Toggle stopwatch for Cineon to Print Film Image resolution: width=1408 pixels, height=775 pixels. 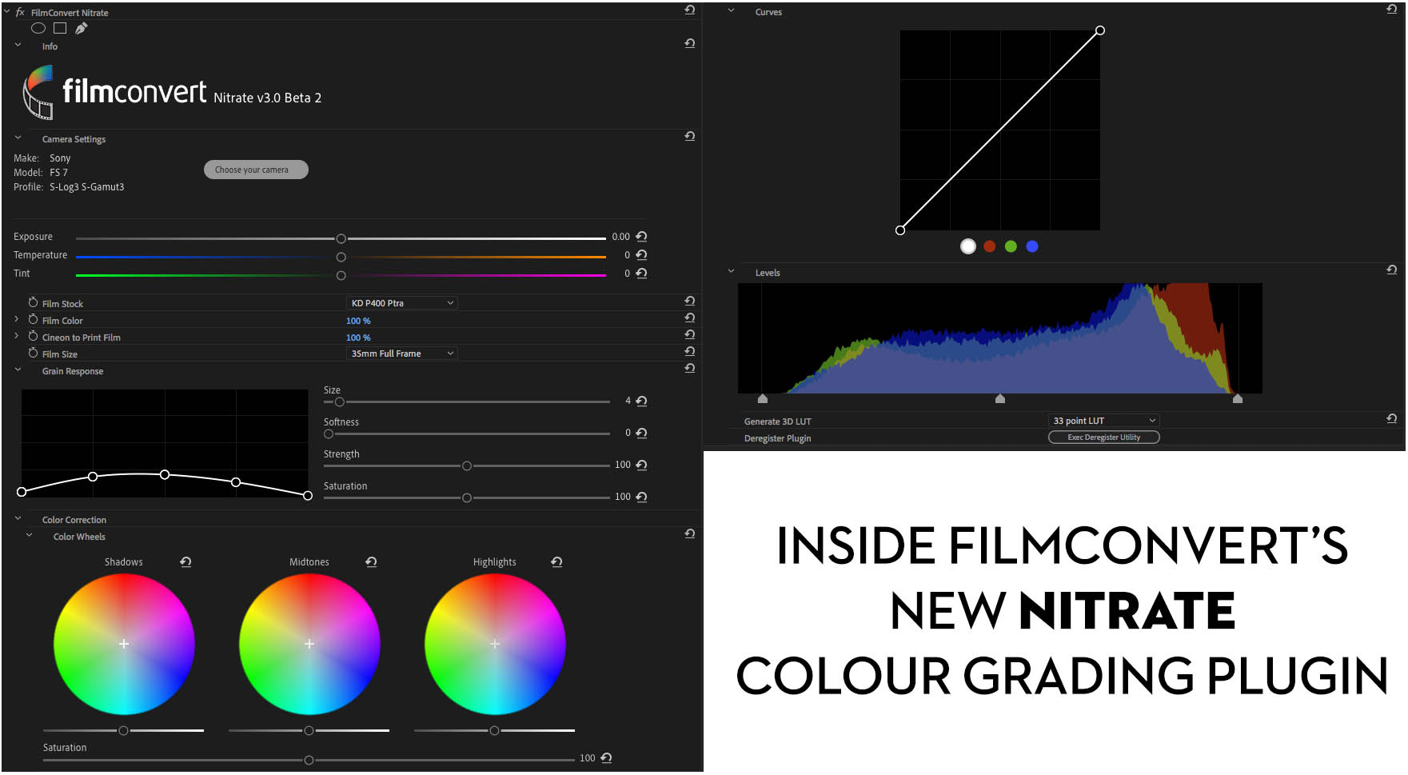(33, 336)
